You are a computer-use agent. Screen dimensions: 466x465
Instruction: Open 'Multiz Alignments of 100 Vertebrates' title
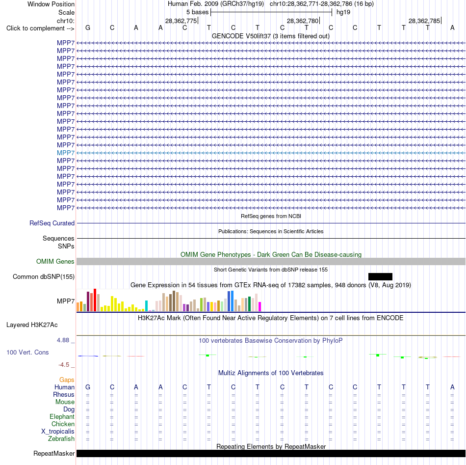(x=271, y=373)
